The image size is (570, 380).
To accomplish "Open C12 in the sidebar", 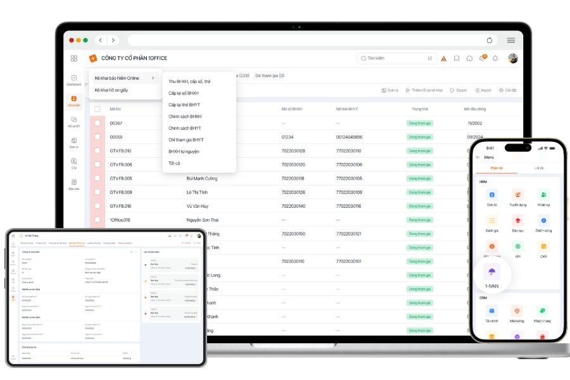I will tap(74, 163).
